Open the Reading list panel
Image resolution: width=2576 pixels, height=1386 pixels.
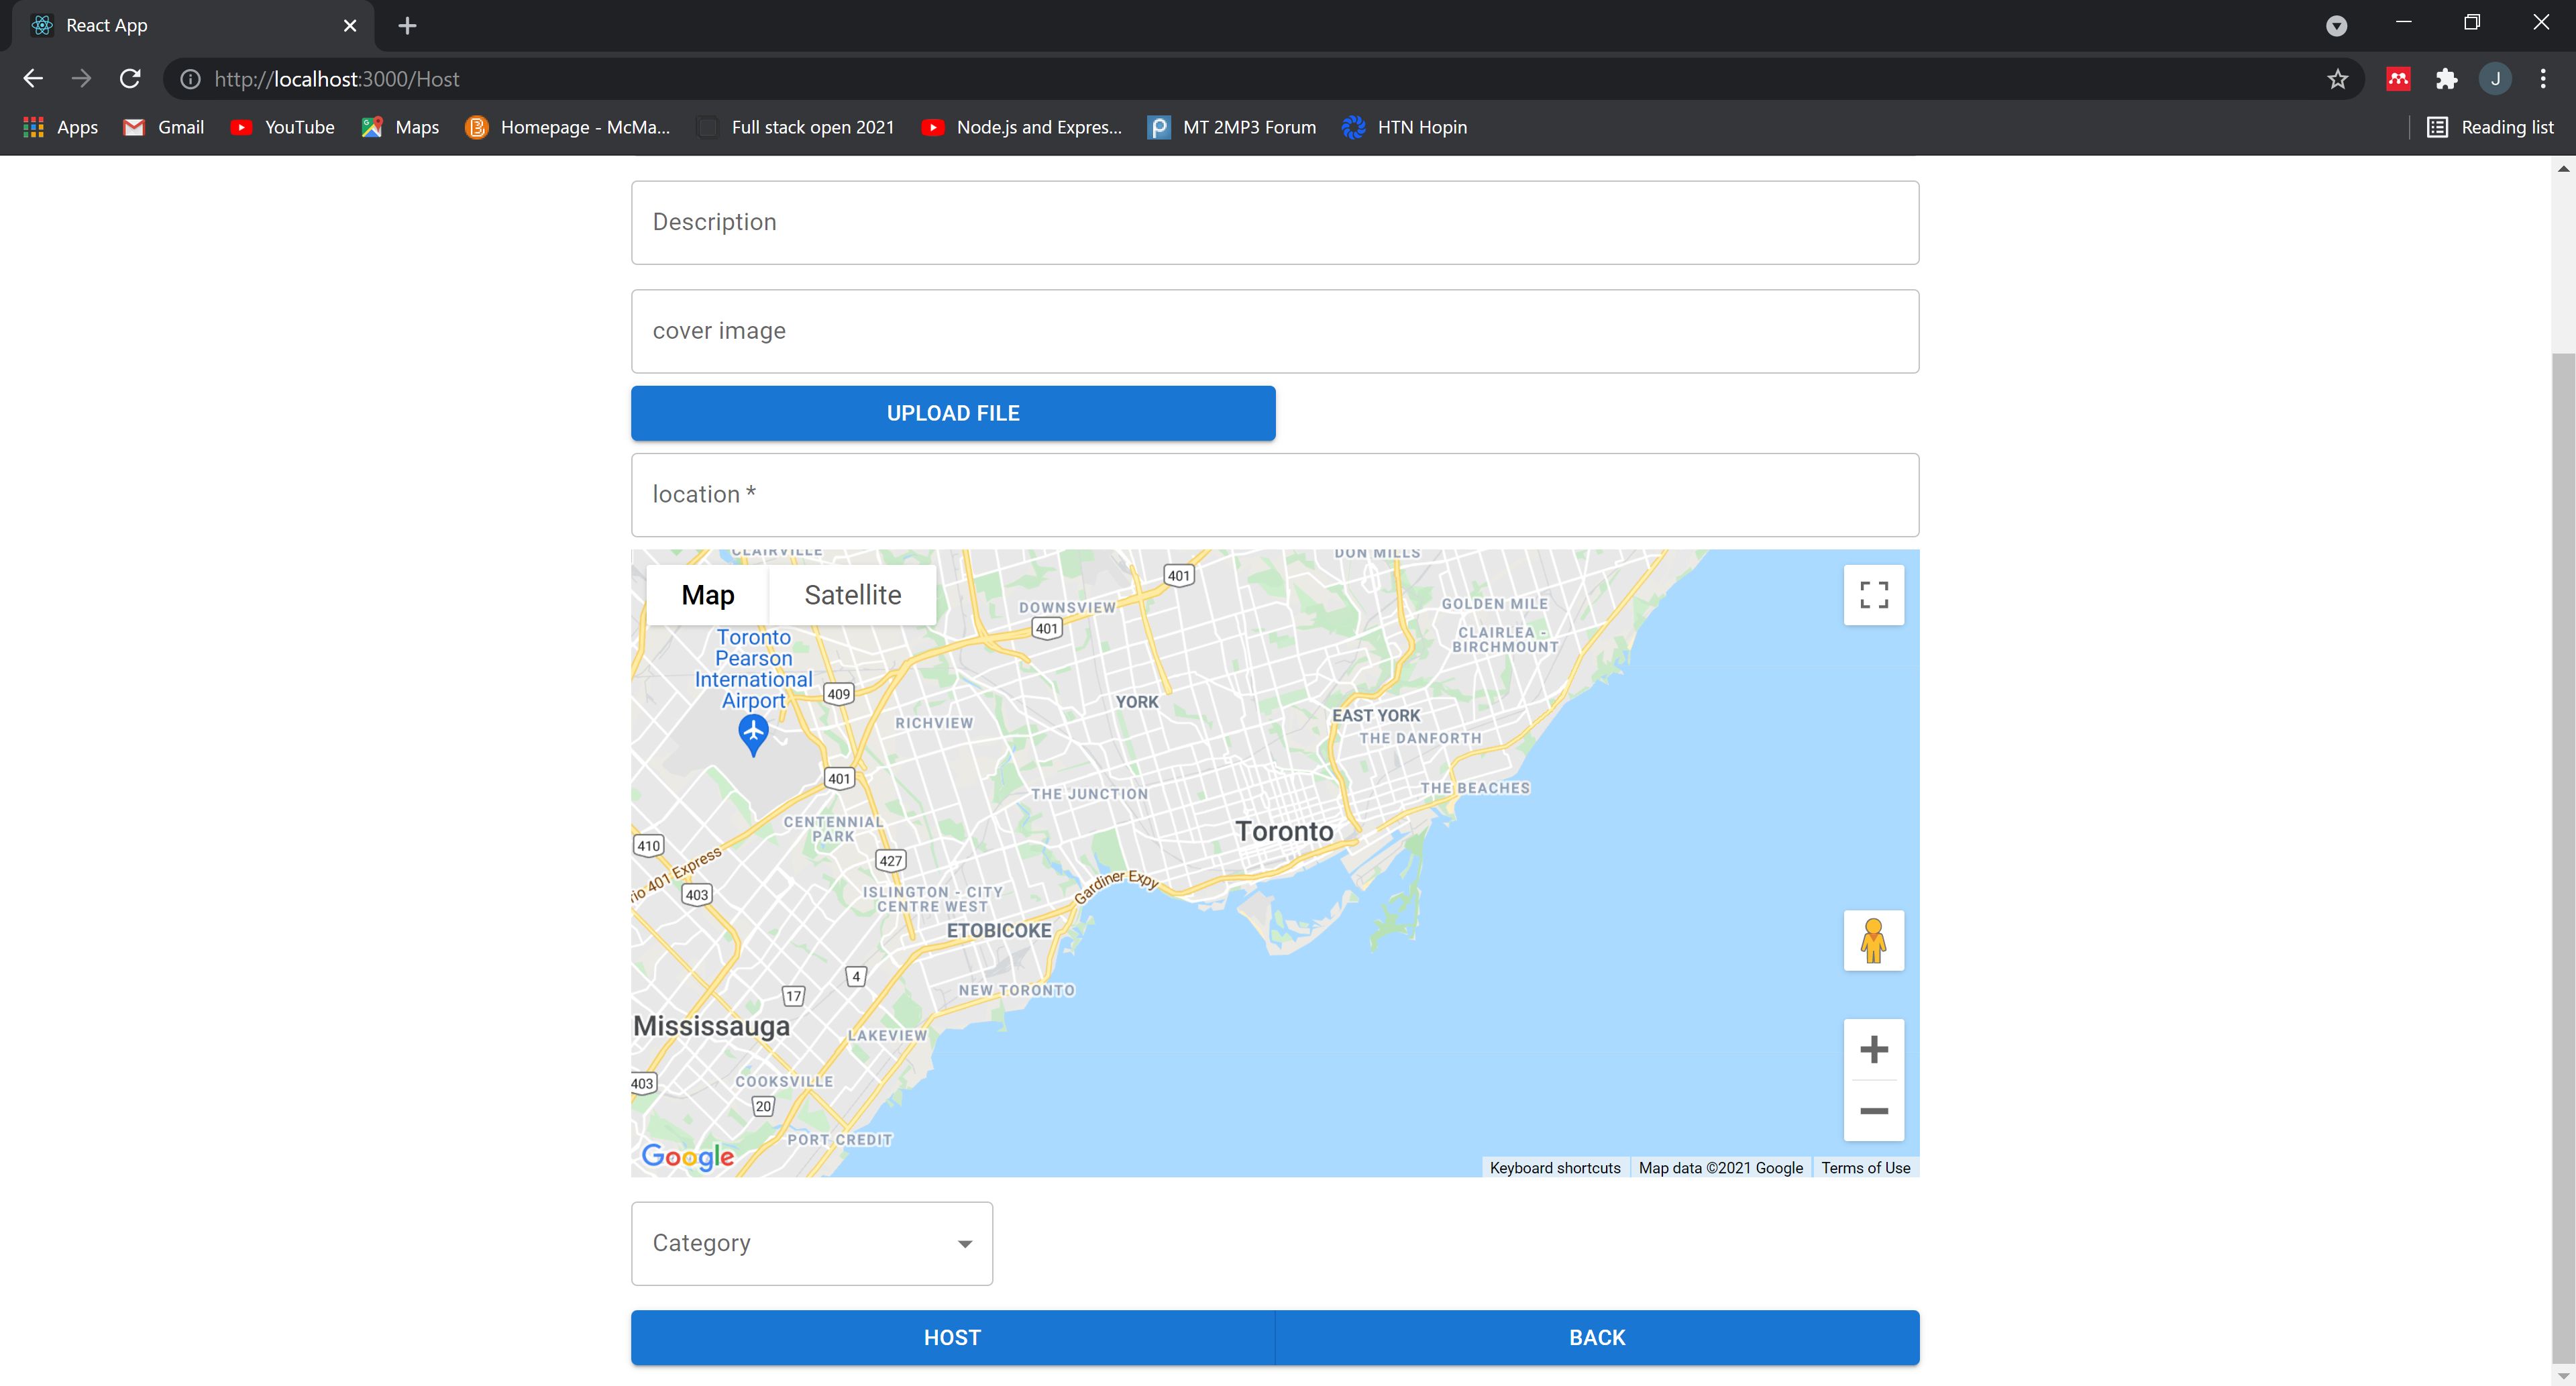point(2490,127)
